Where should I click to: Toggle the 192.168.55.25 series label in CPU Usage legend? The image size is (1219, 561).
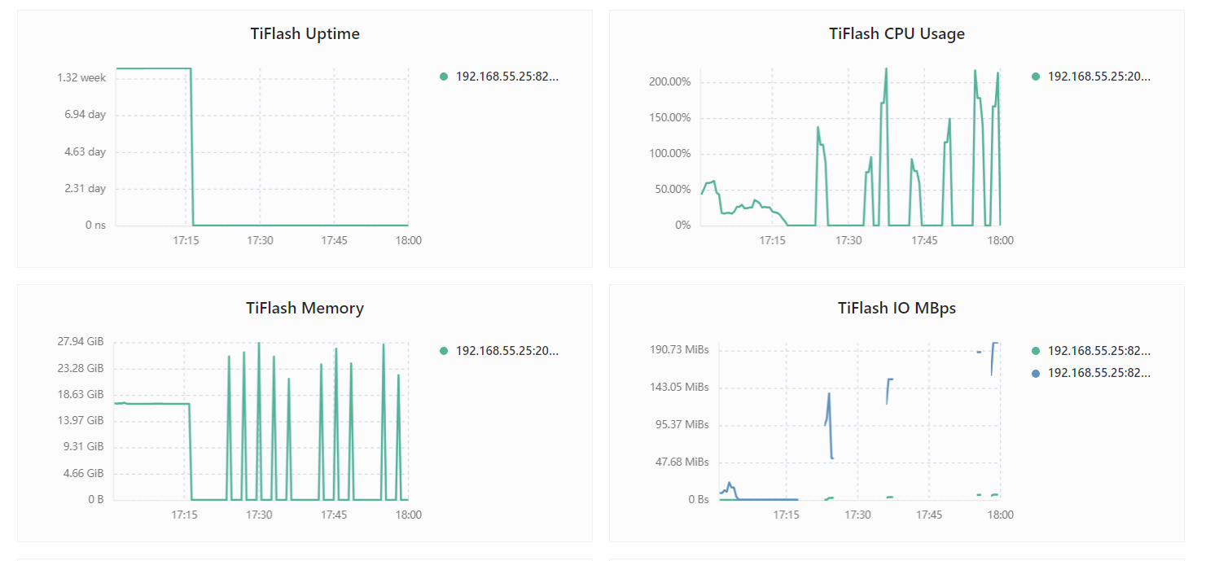1099,77
